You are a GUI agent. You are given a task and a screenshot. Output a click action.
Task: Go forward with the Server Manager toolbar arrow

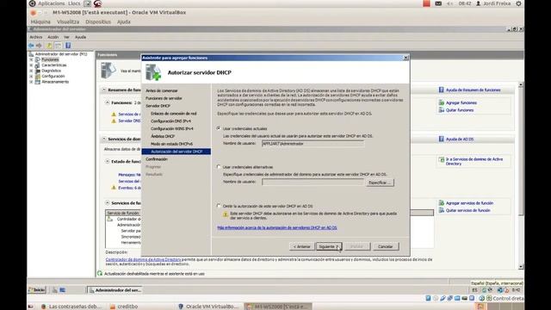click(39, 46)
